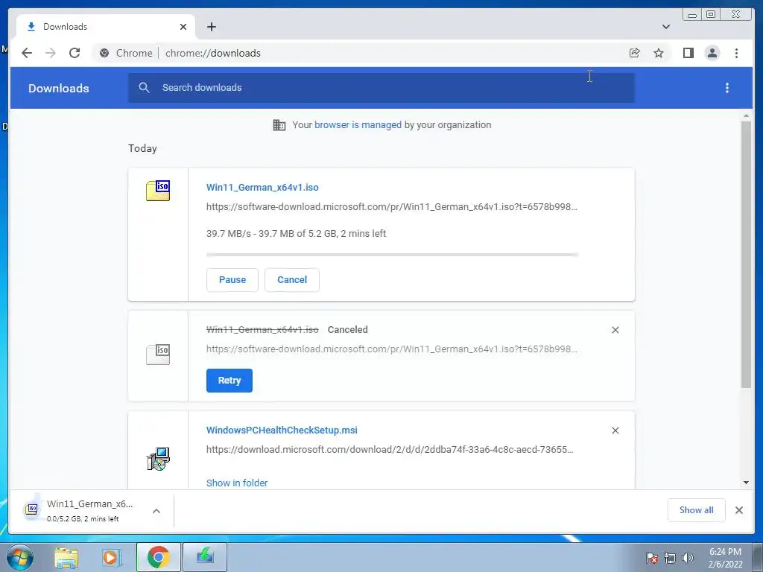This screenshot has height=572, width=763.
Task: Switch to the Downloads tab
Action: coord(106,27)
